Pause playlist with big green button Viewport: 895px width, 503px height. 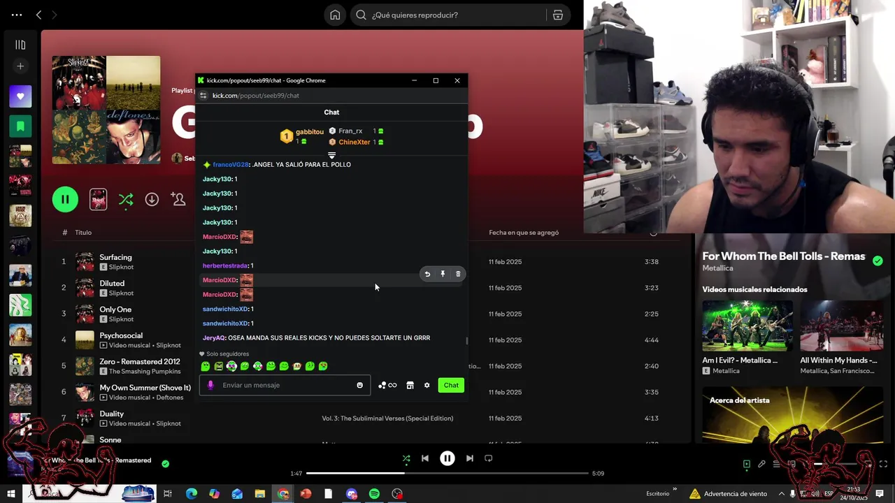pyautogui.click(x=65, y=200)
